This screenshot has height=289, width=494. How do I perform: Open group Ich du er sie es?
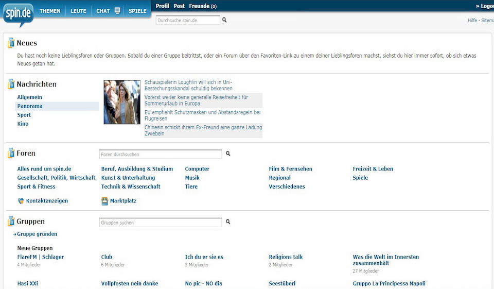click(x=204, y=257)
